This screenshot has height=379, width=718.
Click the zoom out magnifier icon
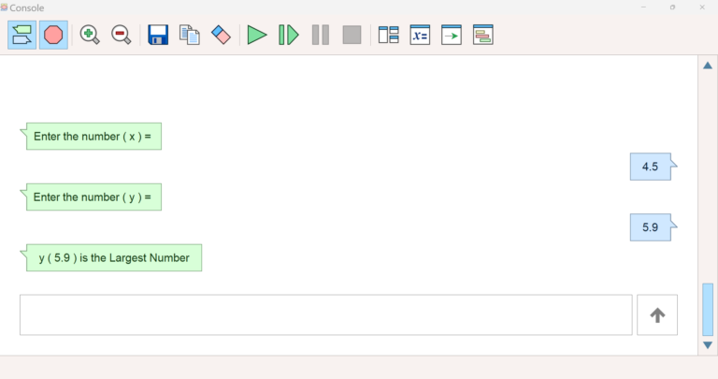tap(121, 35)
